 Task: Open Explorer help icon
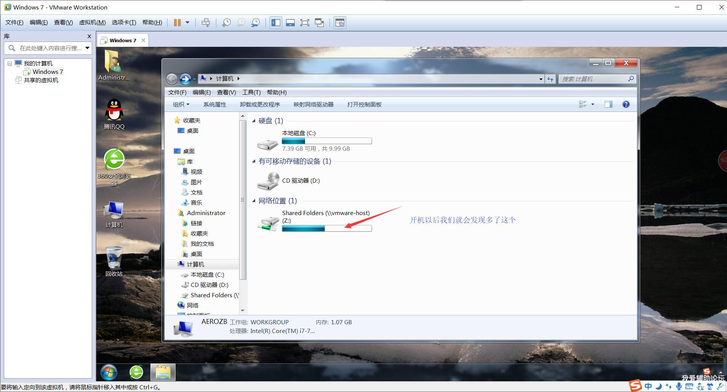626,104
